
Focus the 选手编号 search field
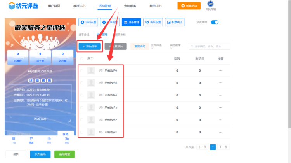[210, 46]
